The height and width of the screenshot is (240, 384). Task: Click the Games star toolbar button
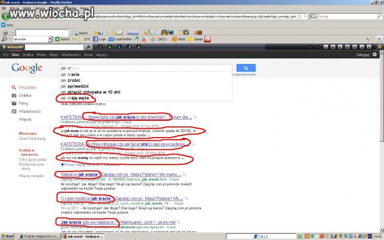pos(195,39)
